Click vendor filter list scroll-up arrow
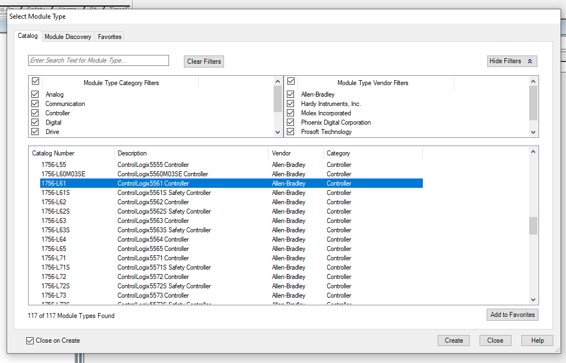This screenshot has height=363, width=566. tap(533, 81)
